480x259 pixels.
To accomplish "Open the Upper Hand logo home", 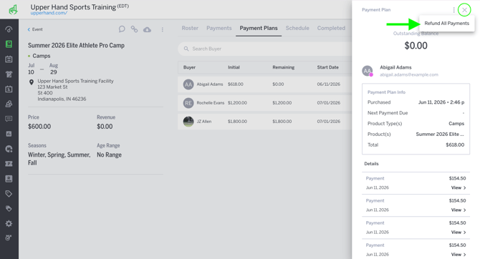I will click(13, 9).
